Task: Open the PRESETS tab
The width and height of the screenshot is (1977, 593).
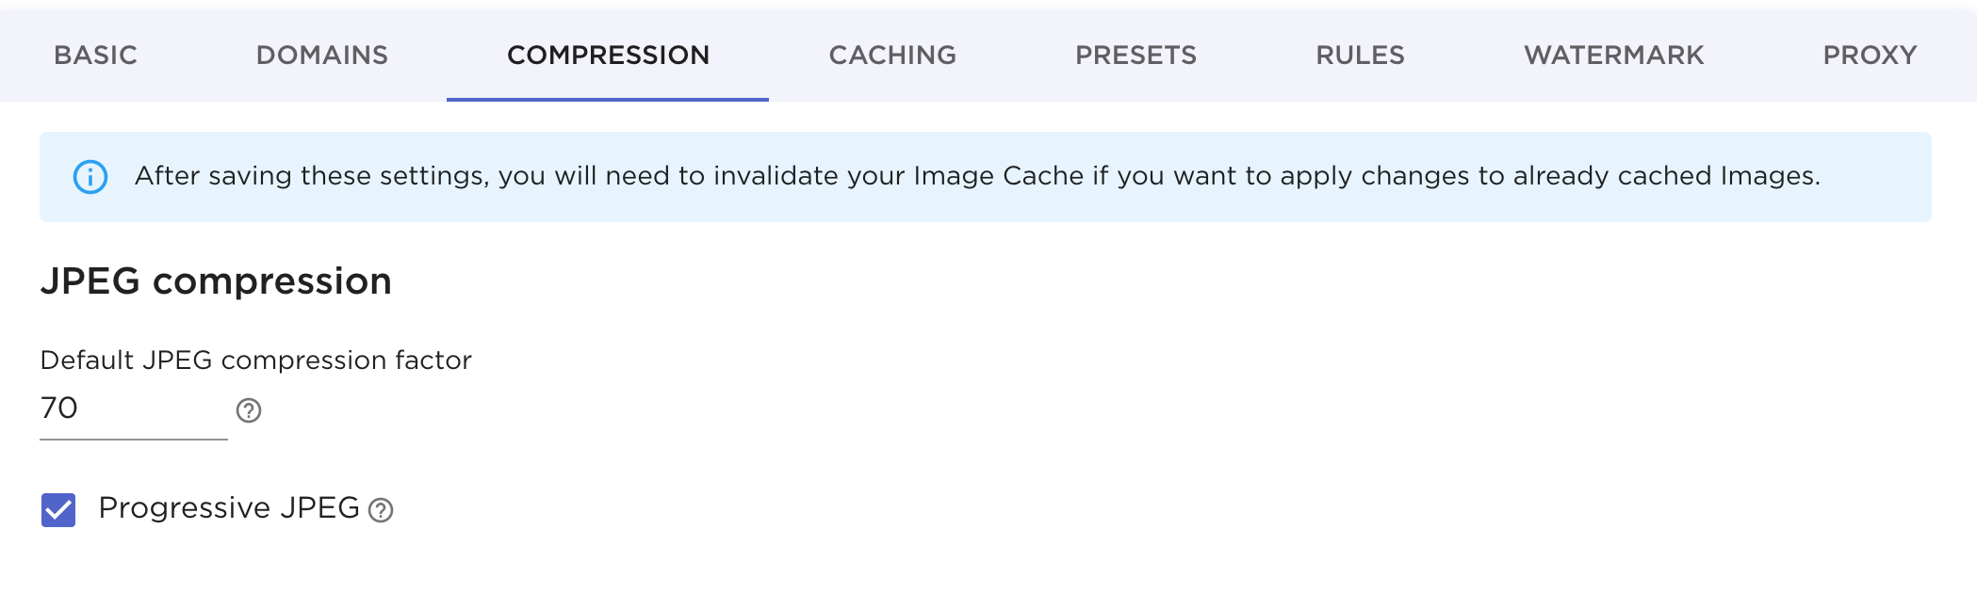Action: 1136,56
